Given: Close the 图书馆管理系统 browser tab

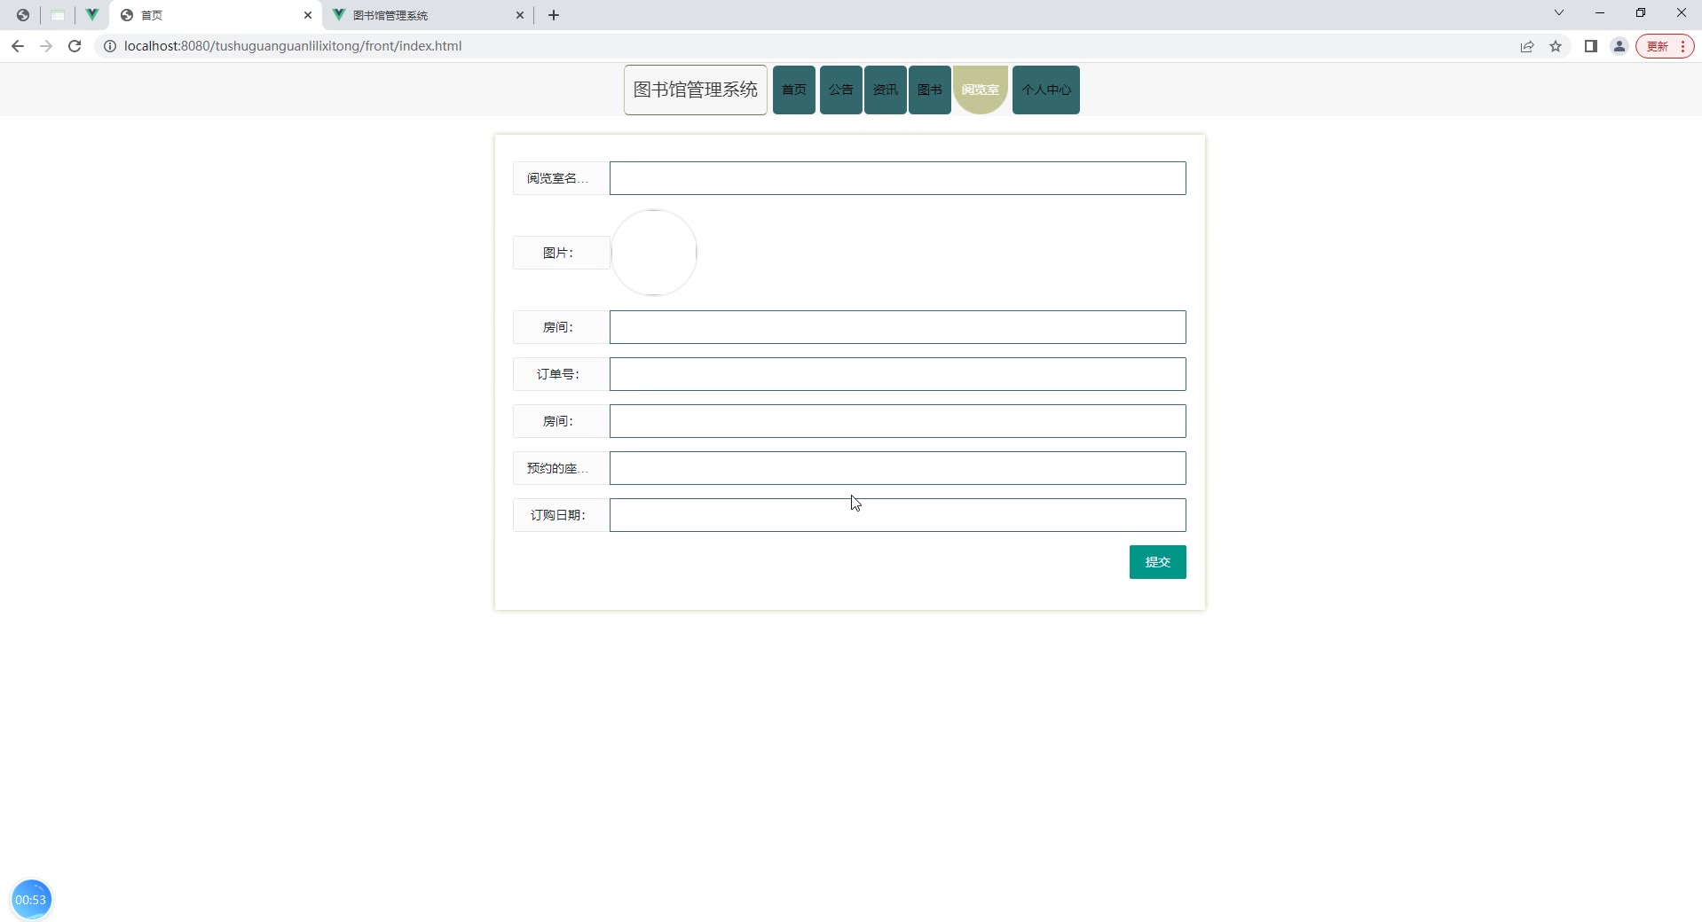Looking at the screenshot, I should 520,15.
